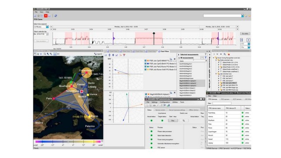Uncheck PSR Job CpkS-MlhM P measurement

145,61
